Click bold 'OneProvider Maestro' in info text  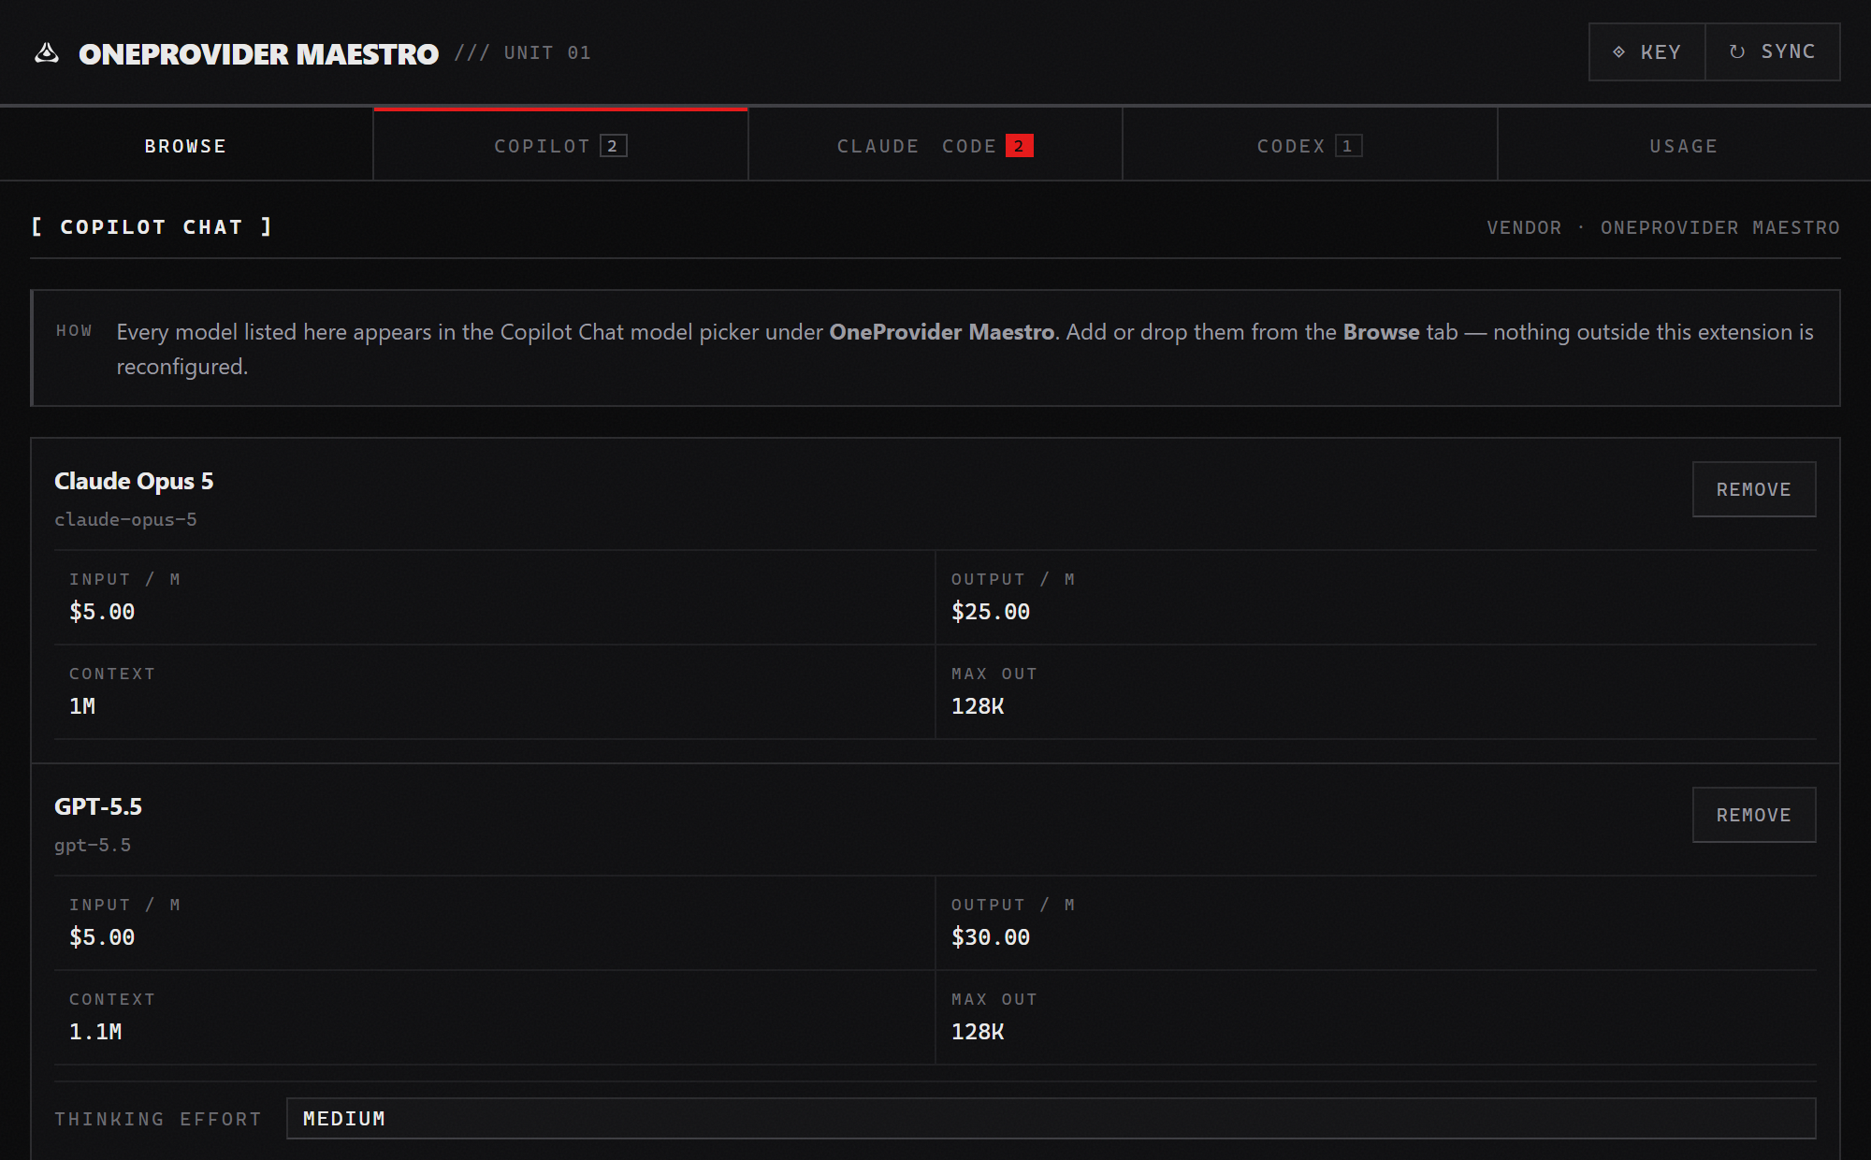941,332
